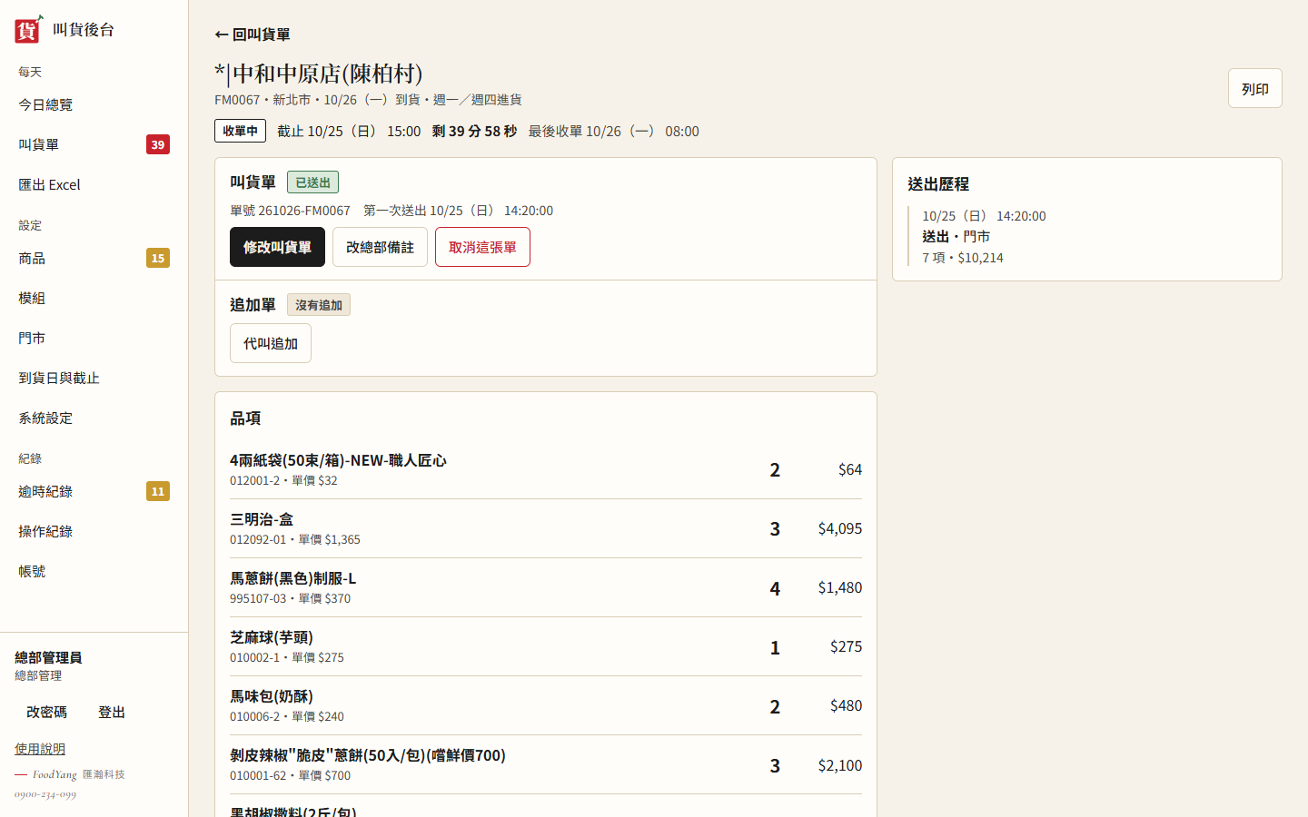Click the $4,095 amount for 三明治-盒
Viewport: 1308px width, 817px height.
click(840, 528)
